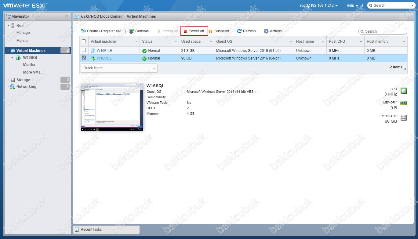This screenshot has height=239, width=418.
Task: Click the VMware ESXi logo
Action: [25, 5]
